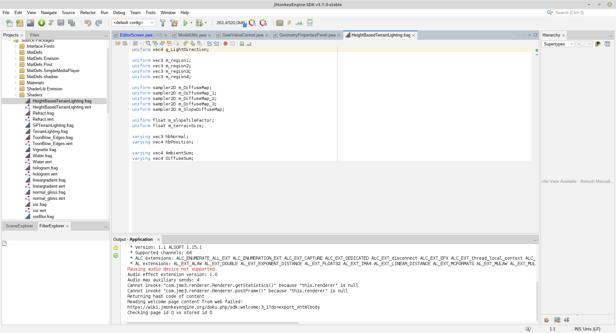This screenshot has height=333, width=616.
Task: Open the Debug Project dropdown arrow
Action: 206,23
